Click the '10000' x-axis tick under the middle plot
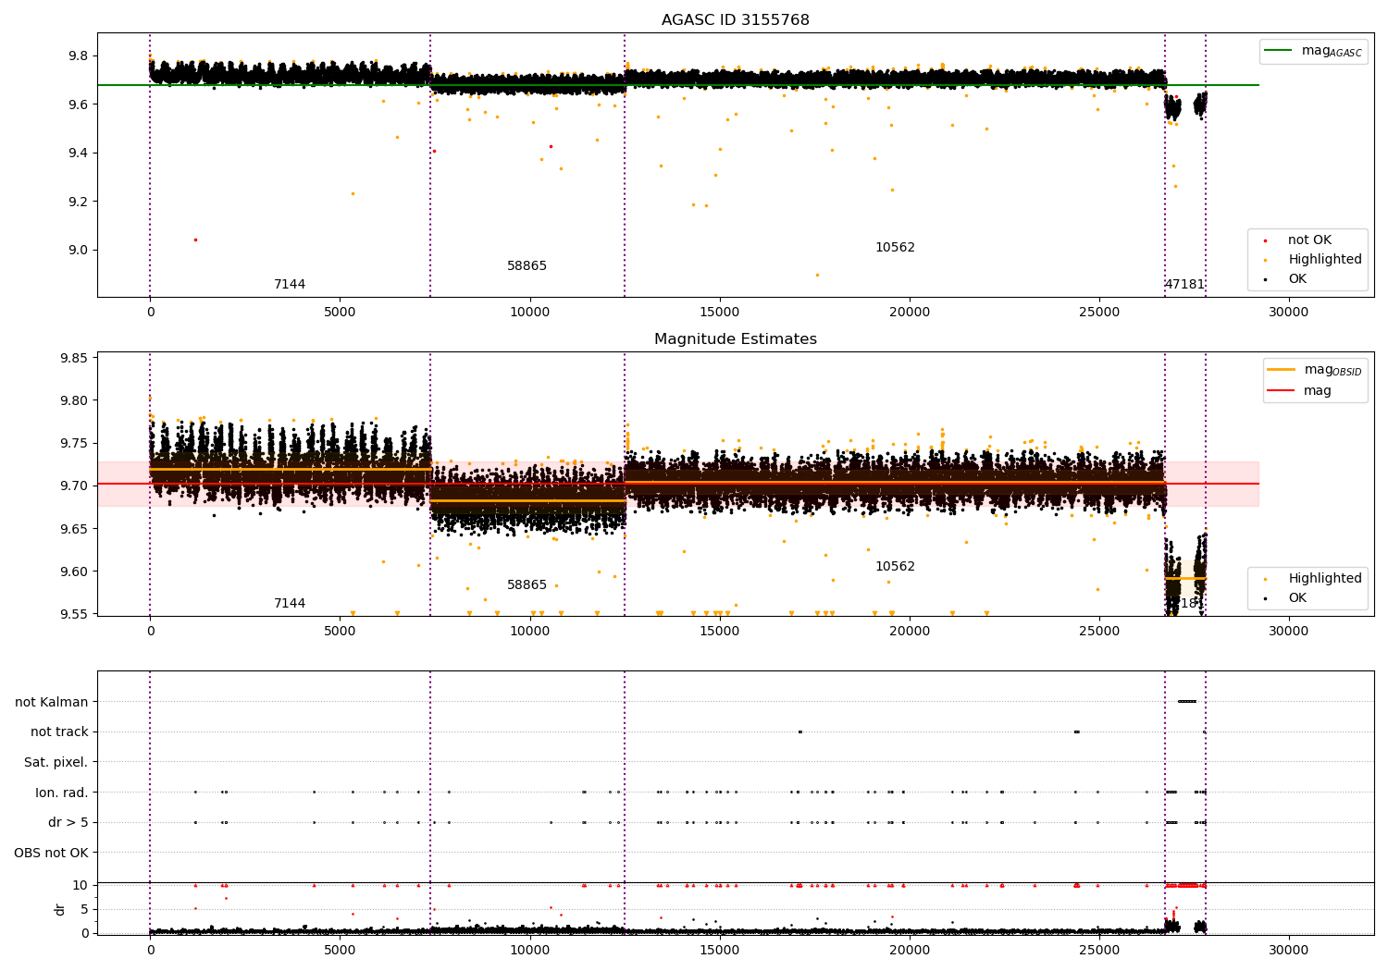 tap(530, 631)
